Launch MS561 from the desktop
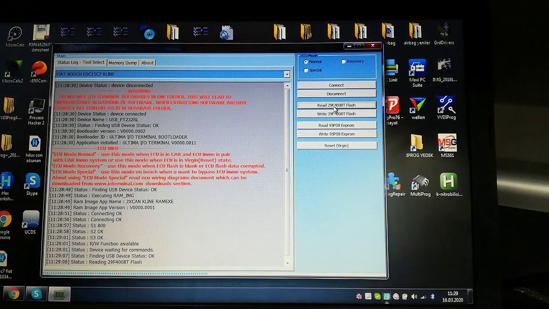Image resolution: width=549 pixels, height=309 pixels. pyautogui.click(x=447, y=146)
